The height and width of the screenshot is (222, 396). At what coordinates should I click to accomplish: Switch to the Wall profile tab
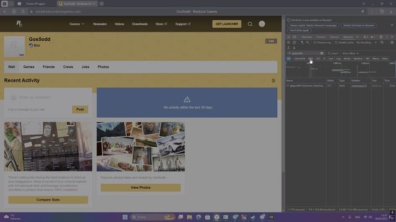[x=11, y=67]
